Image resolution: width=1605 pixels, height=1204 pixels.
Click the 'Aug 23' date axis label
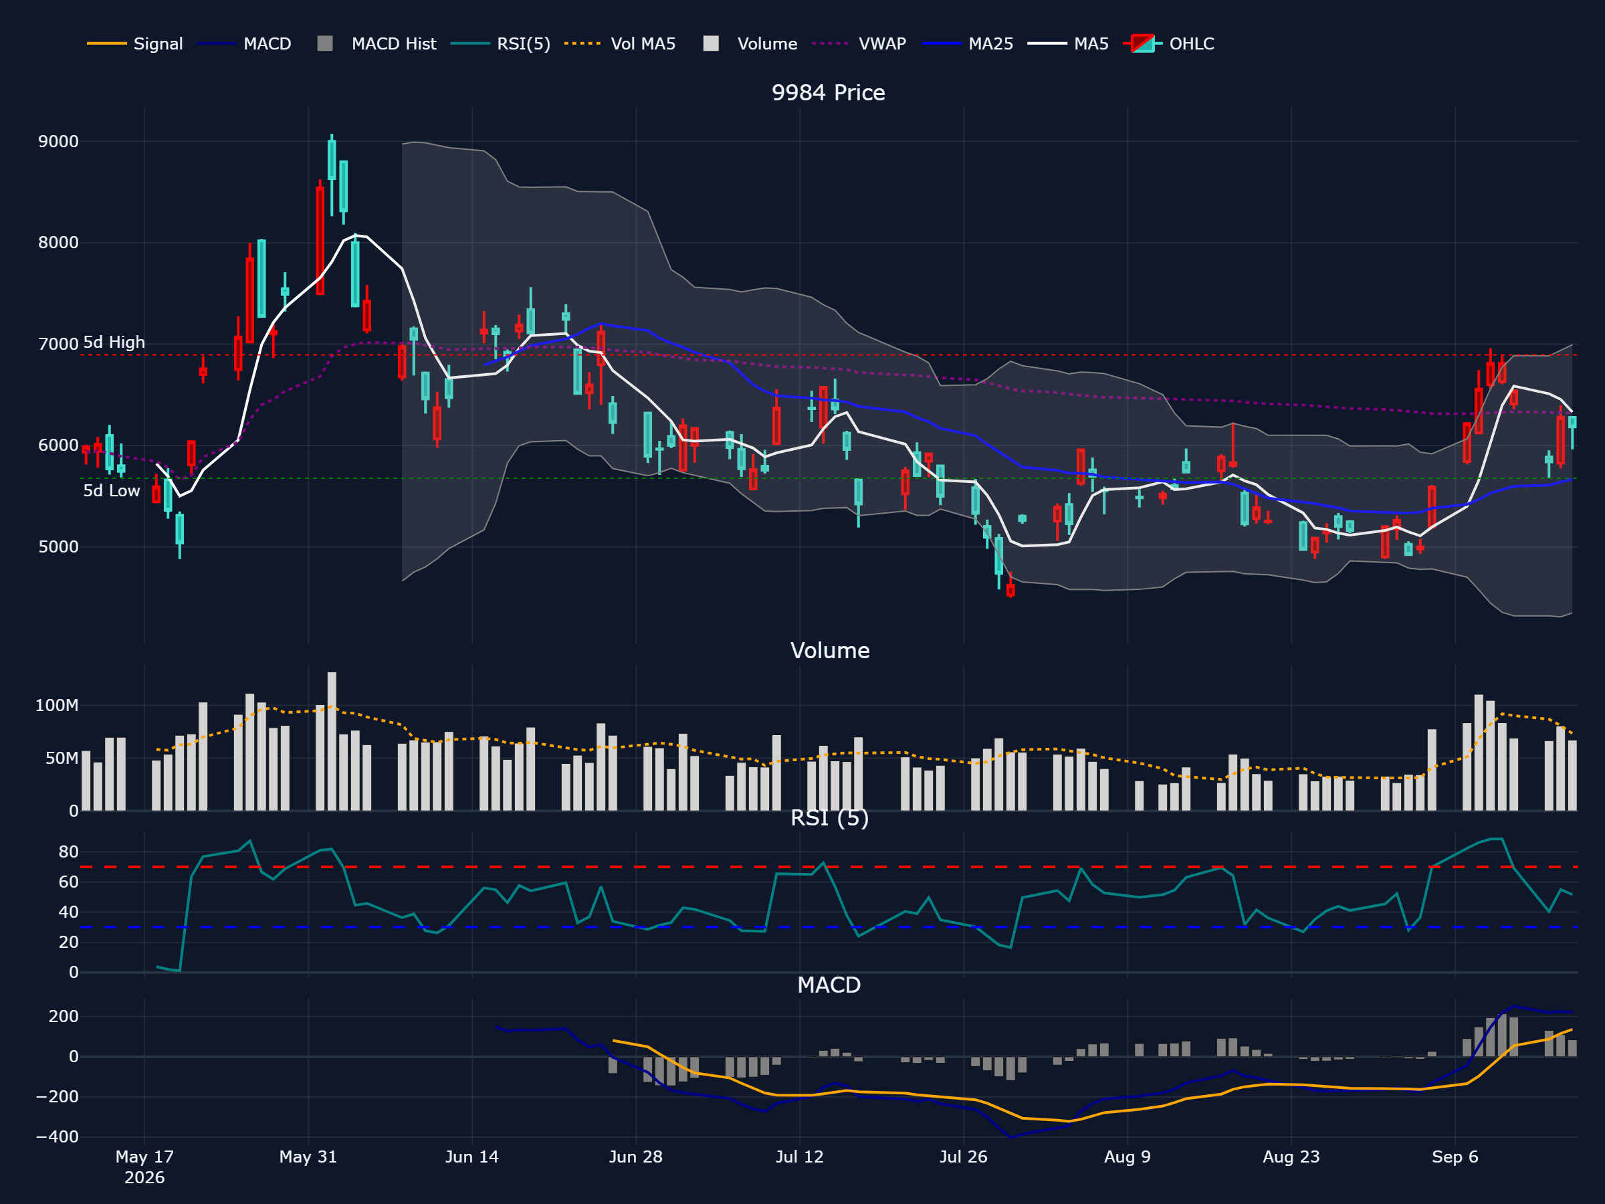coord(1291,1157)
